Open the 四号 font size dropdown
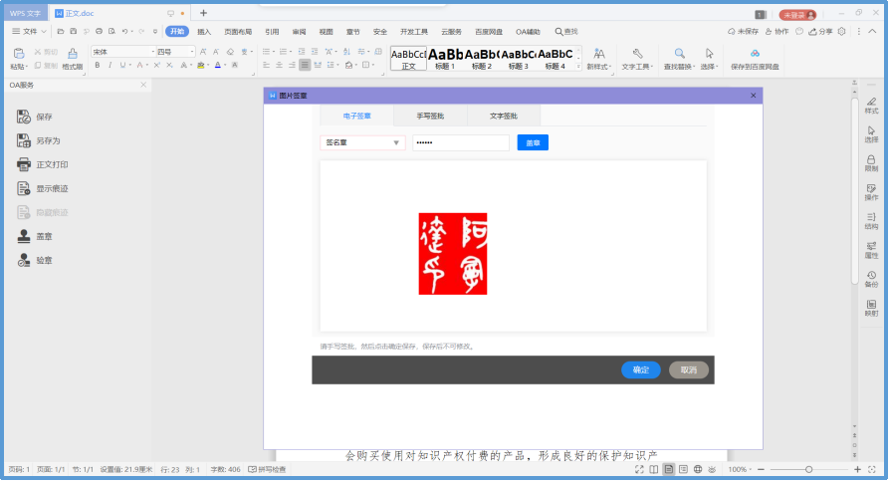 (192, 52)
